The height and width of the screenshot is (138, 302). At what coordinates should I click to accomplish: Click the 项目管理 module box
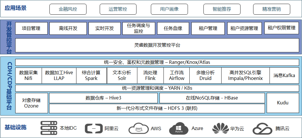[31, 28]
